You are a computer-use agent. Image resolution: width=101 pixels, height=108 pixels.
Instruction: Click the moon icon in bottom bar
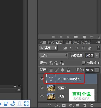pyautogui.click(x=13, y=104)
